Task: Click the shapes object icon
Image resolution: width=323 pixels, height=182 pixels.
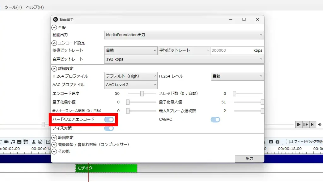Action: (x=26, y=142)
